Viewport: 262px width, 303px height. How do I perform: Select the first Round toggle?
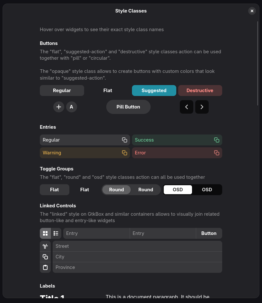click(x=117, y=190)
